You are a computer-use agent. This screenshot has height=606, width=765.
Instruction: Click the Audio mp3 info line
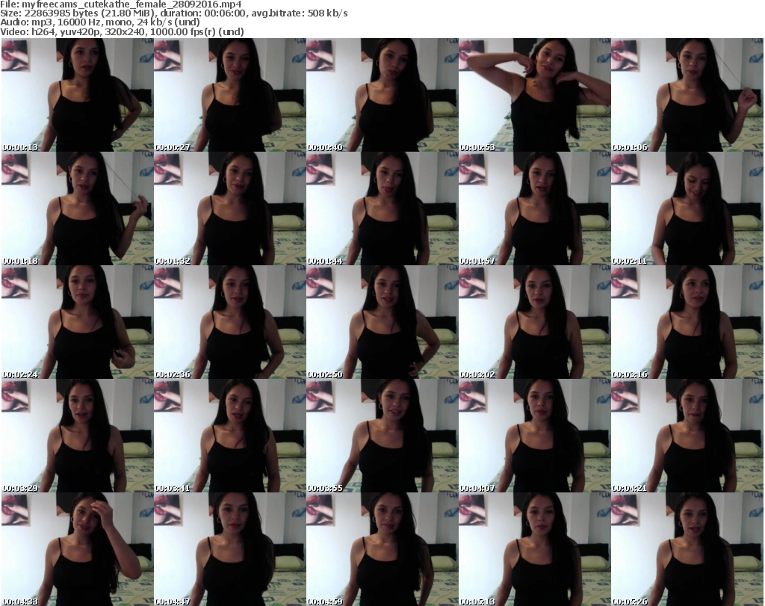100,22
